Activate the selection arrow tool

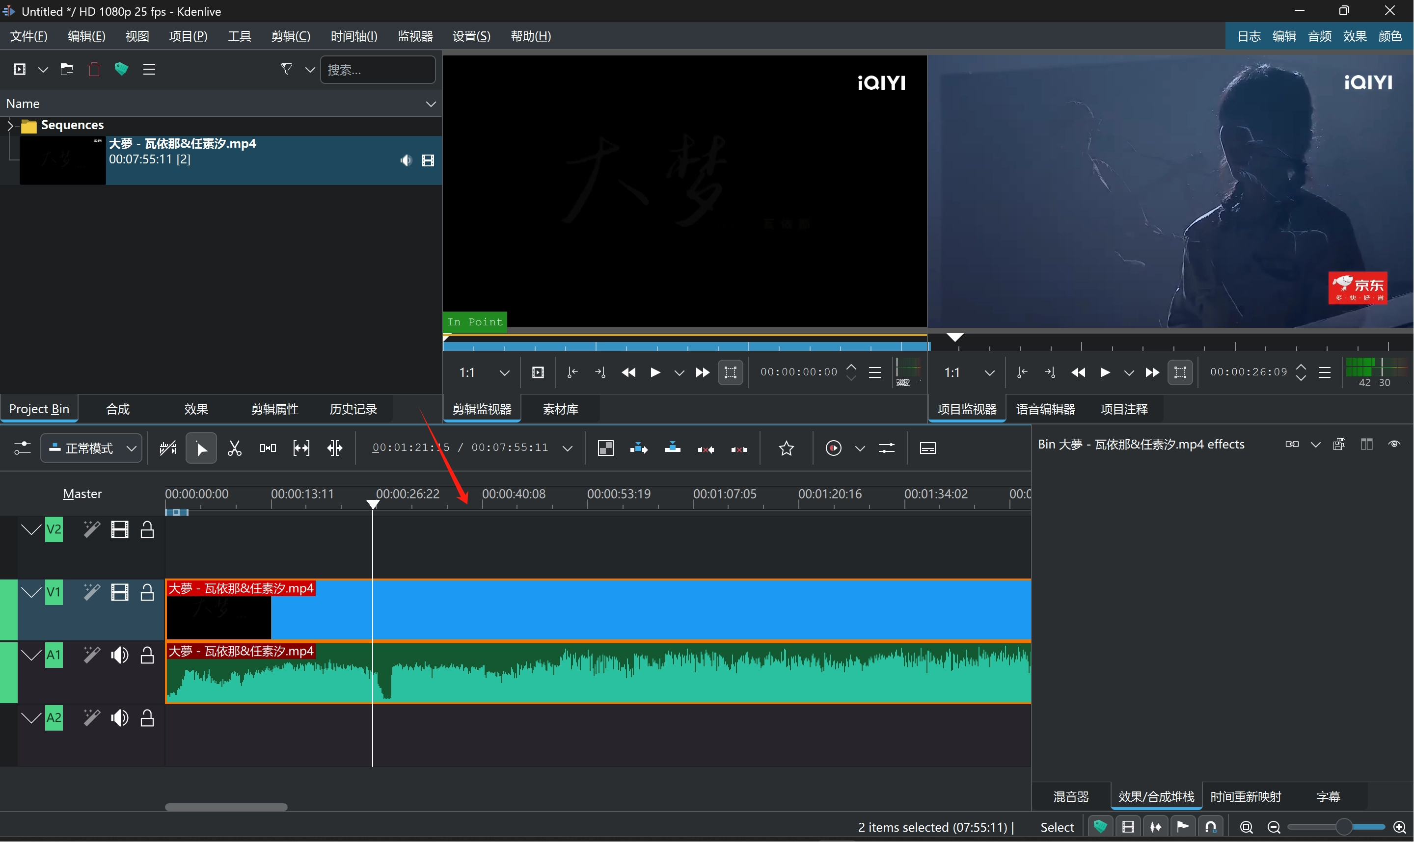coord(201,449)
